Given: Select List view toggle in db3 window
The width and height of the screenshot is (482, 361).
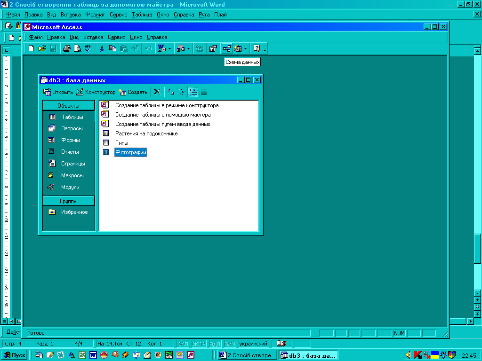Looking at the screenshot, I should [193, 92].
